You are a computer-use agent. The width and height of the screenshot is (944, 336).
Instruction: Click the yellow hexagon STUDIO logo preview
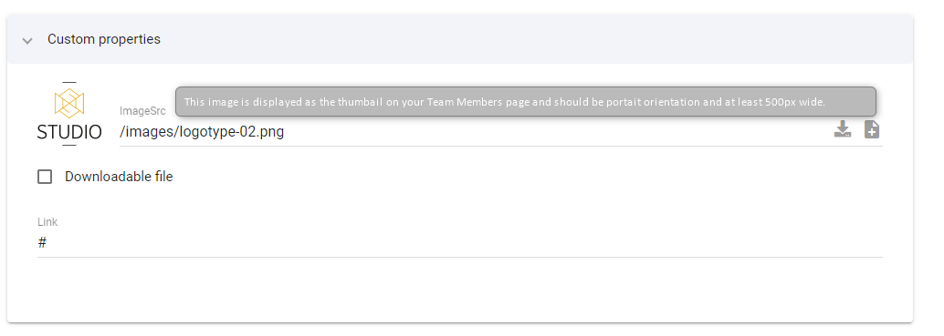(x=69, y=114)
